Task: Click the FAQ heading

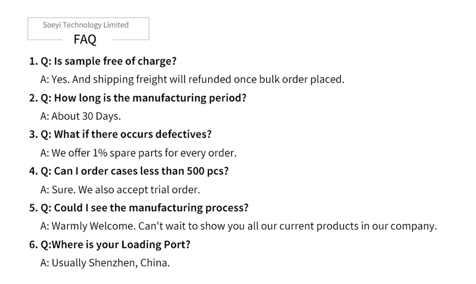Action: [85, 40]
